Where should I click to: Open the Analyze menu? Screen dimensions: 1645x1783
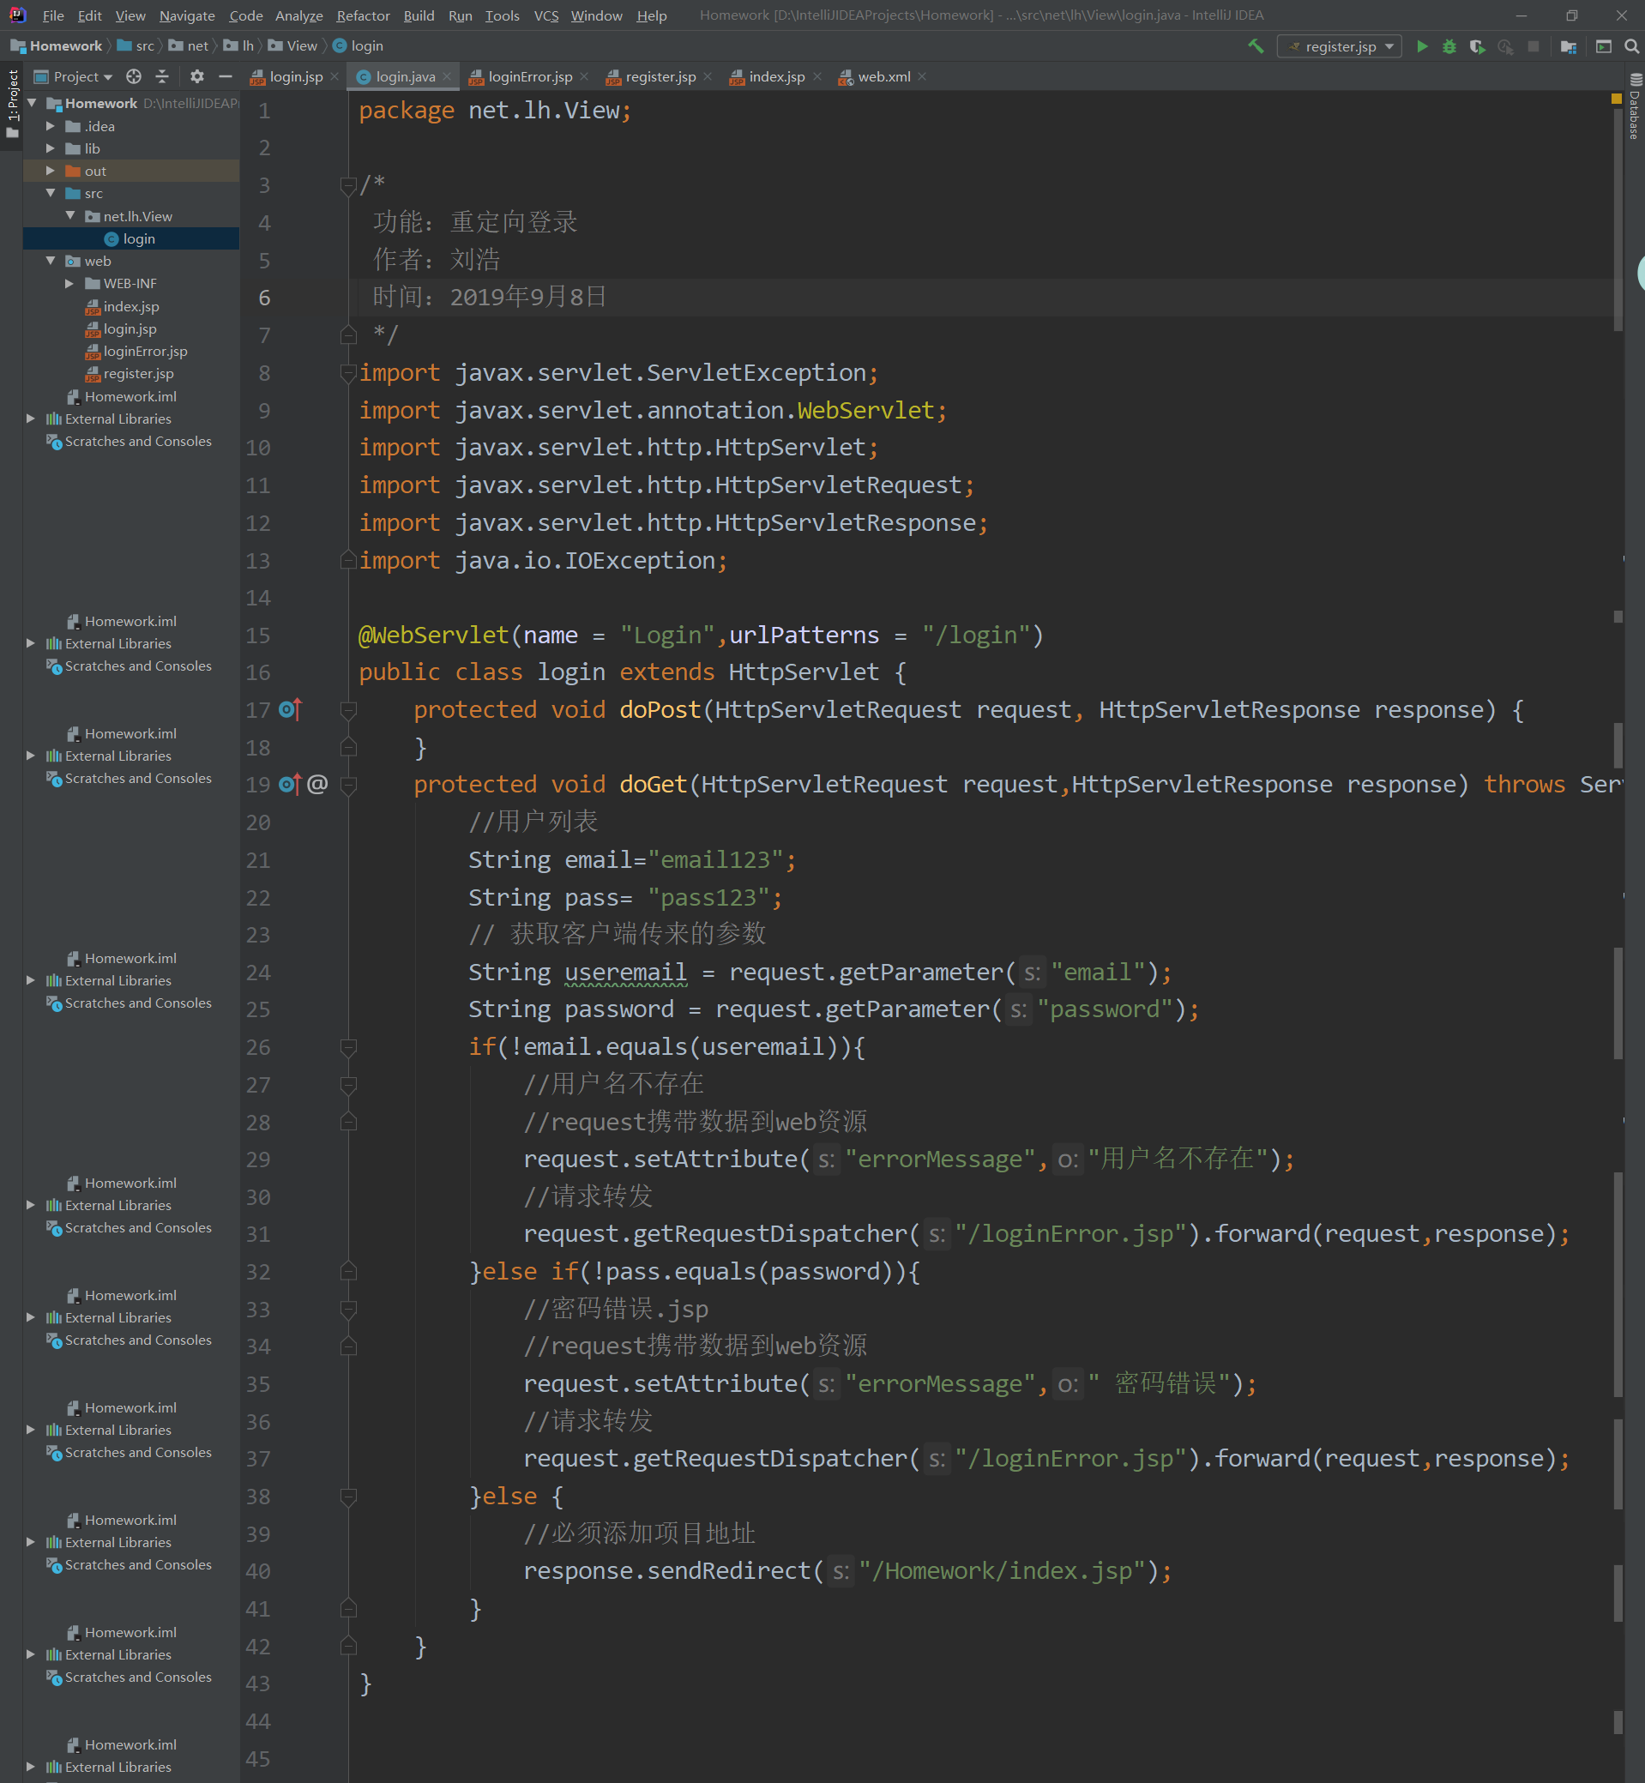click(299, 15)
